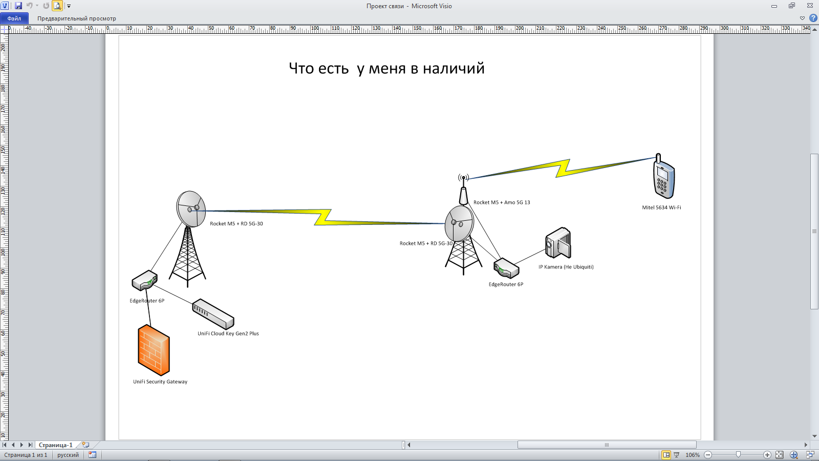Screen dimensions: 819x461
Task: Click the horizontal scrollbar thumb
Action: pyautogui.click(x=607, y=445)
